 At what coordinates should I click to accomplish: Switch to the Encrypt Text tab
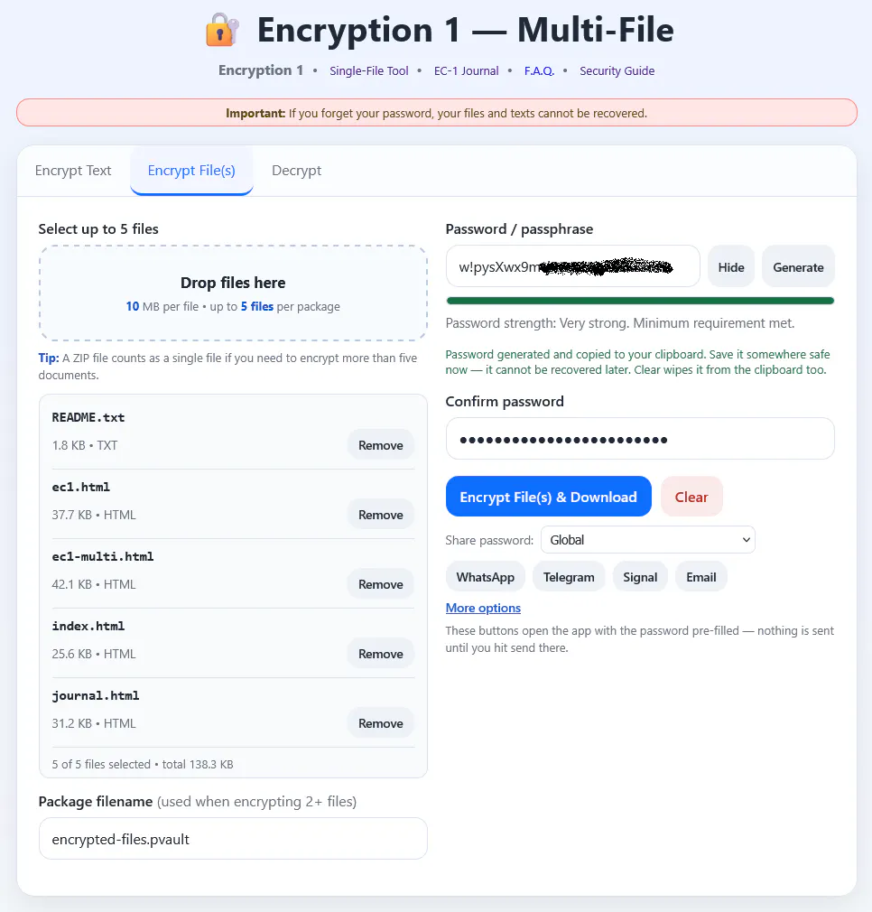coord(72,171)
